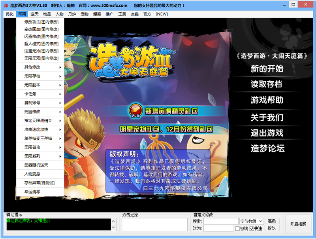Open the 常用 menu
Viewport: 316px width, 239px height.
point(22,14)
